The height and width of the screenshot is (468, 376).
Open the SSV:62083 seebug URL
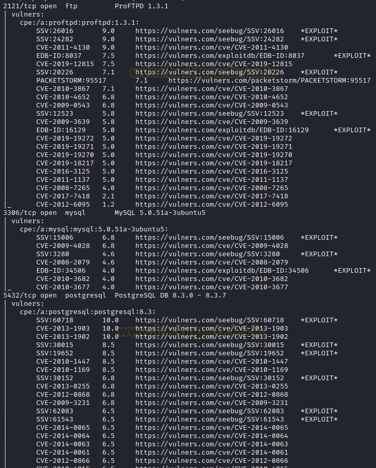tap(210, 411)
